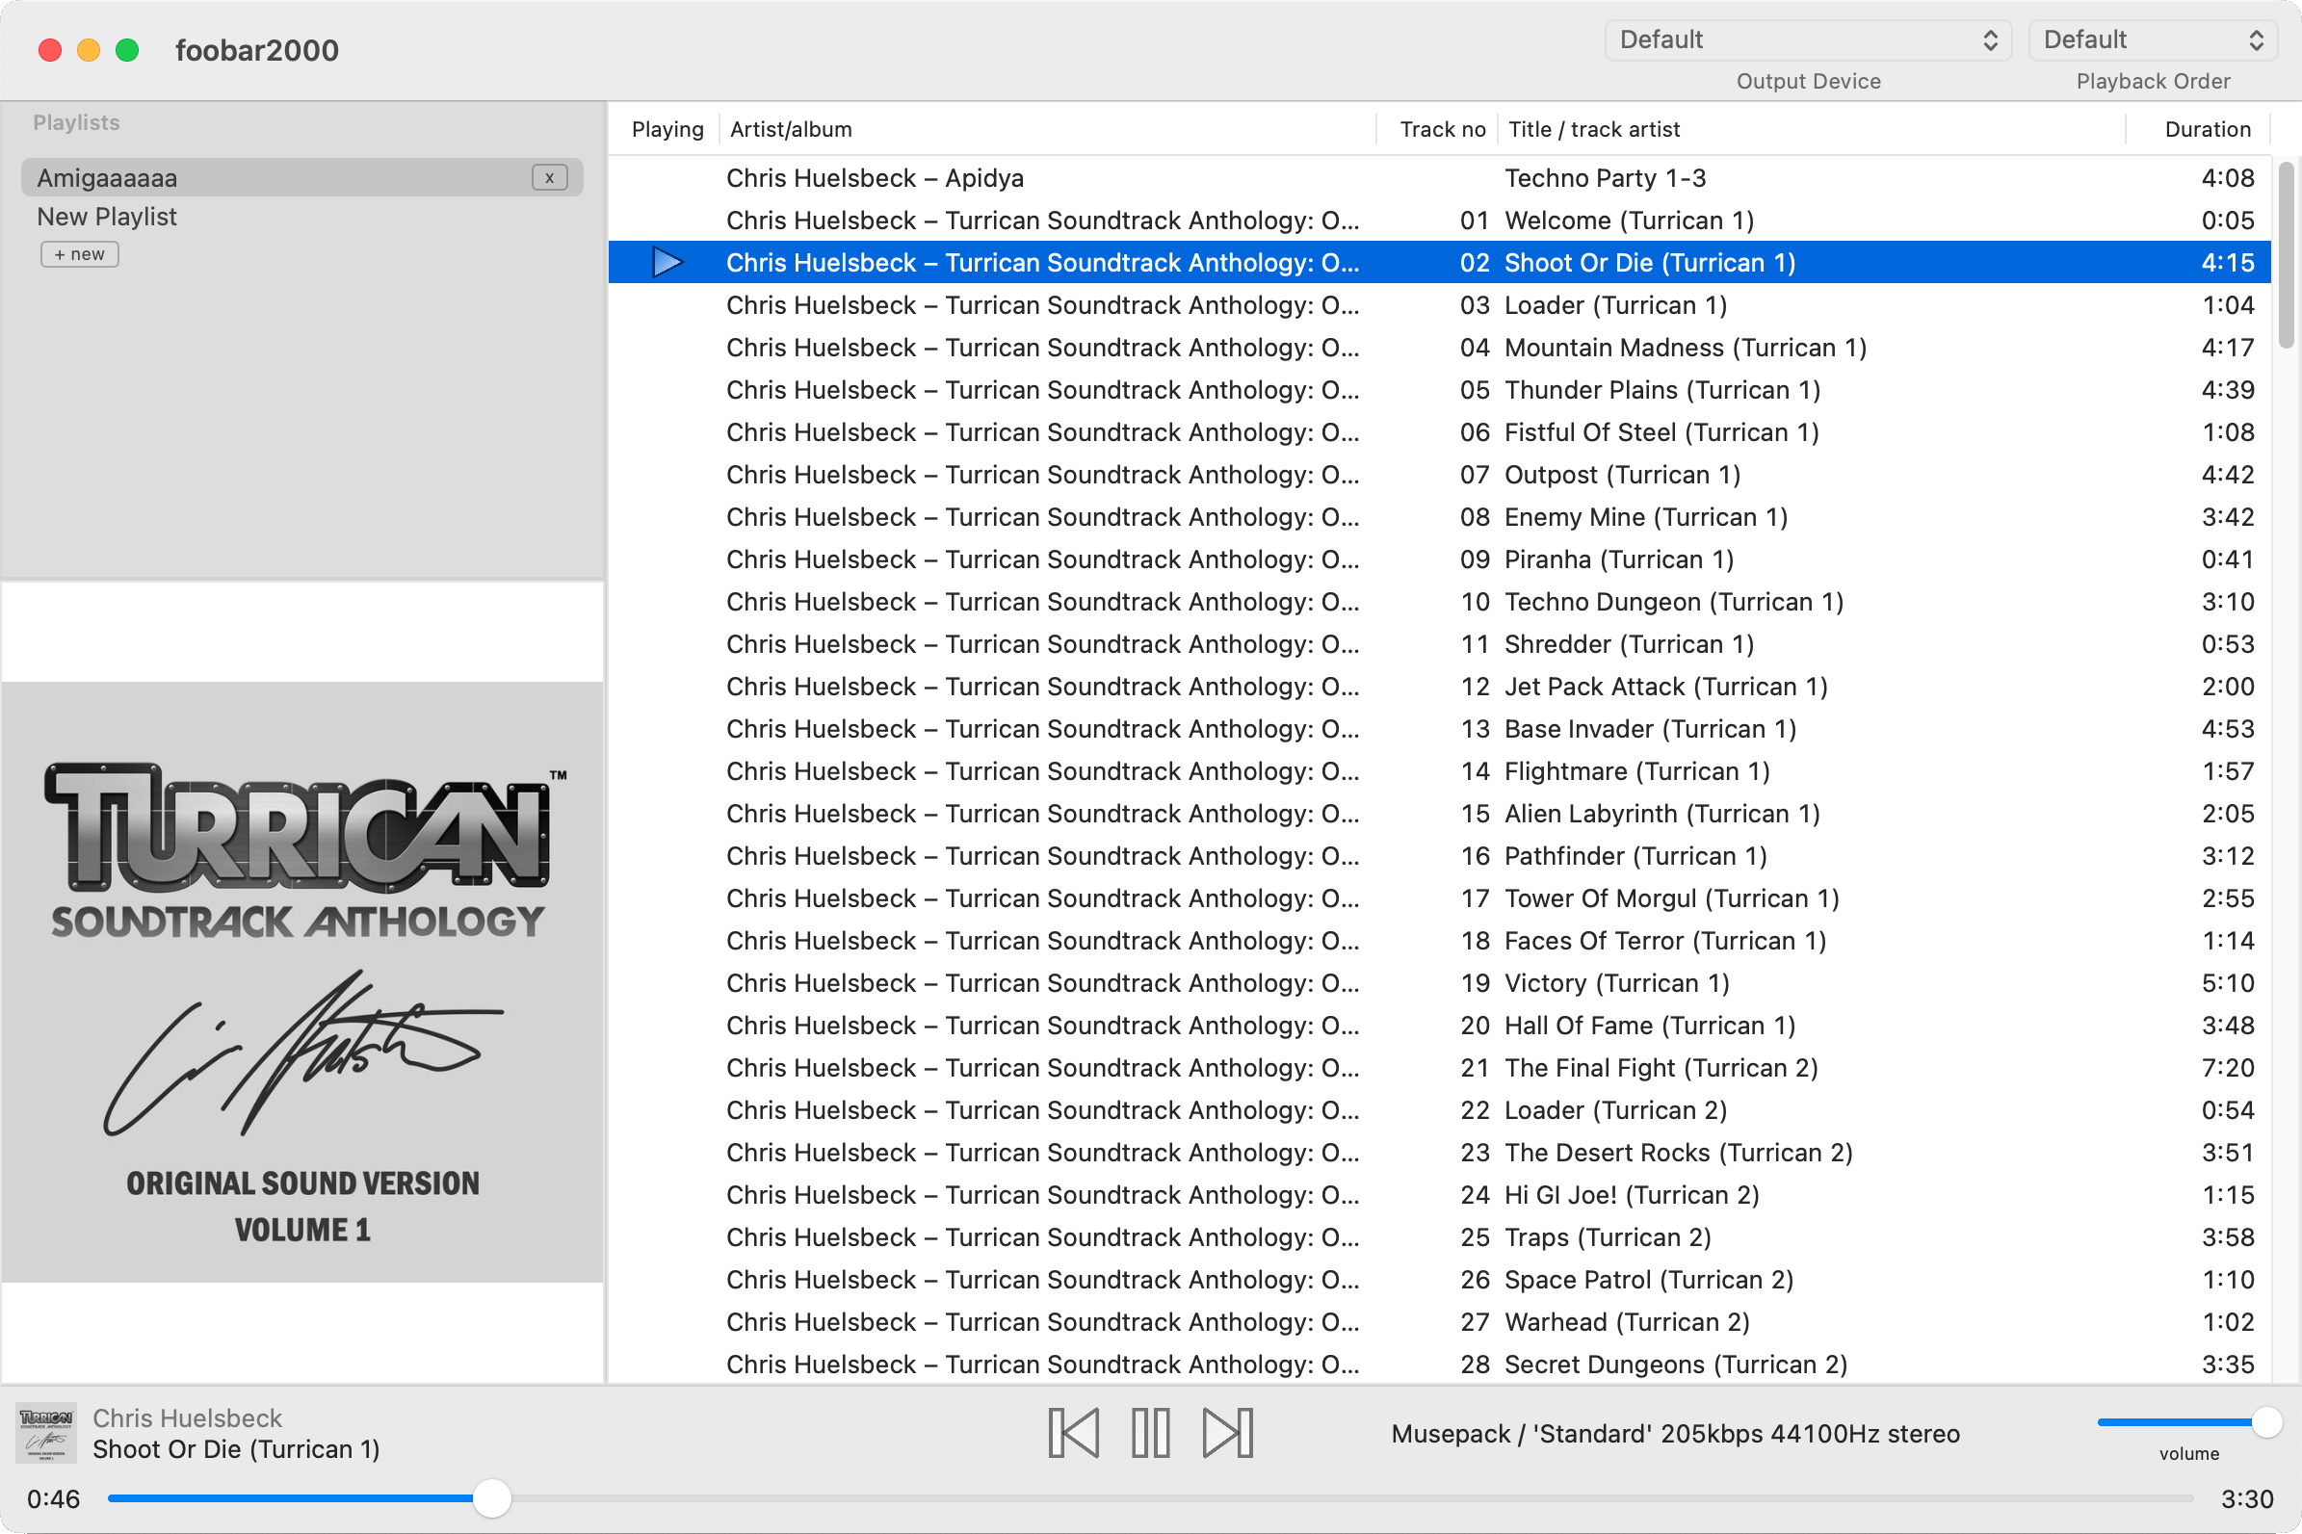Pause playback with the pause button

point(1150,1433)
